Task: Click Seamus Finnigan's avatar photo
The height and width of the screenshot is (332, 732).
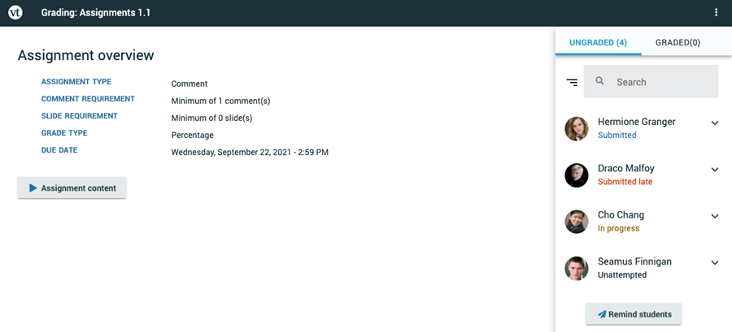Action: click(577, 268)
